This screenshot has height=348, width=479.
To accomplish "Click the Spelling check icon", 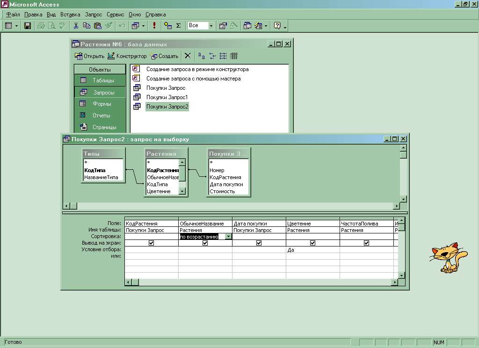I will [63, 26].
